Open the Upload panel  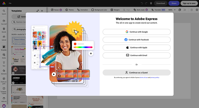point(4,38)
